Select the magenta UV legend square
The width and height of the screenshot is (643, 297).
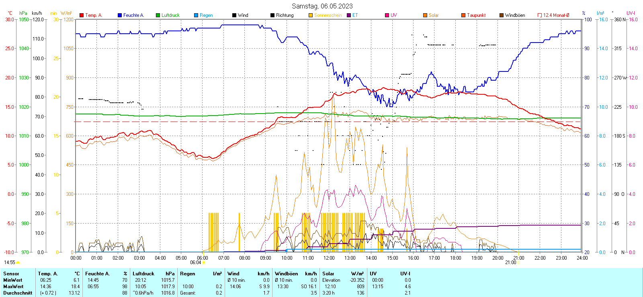click(x=387, y=15)
